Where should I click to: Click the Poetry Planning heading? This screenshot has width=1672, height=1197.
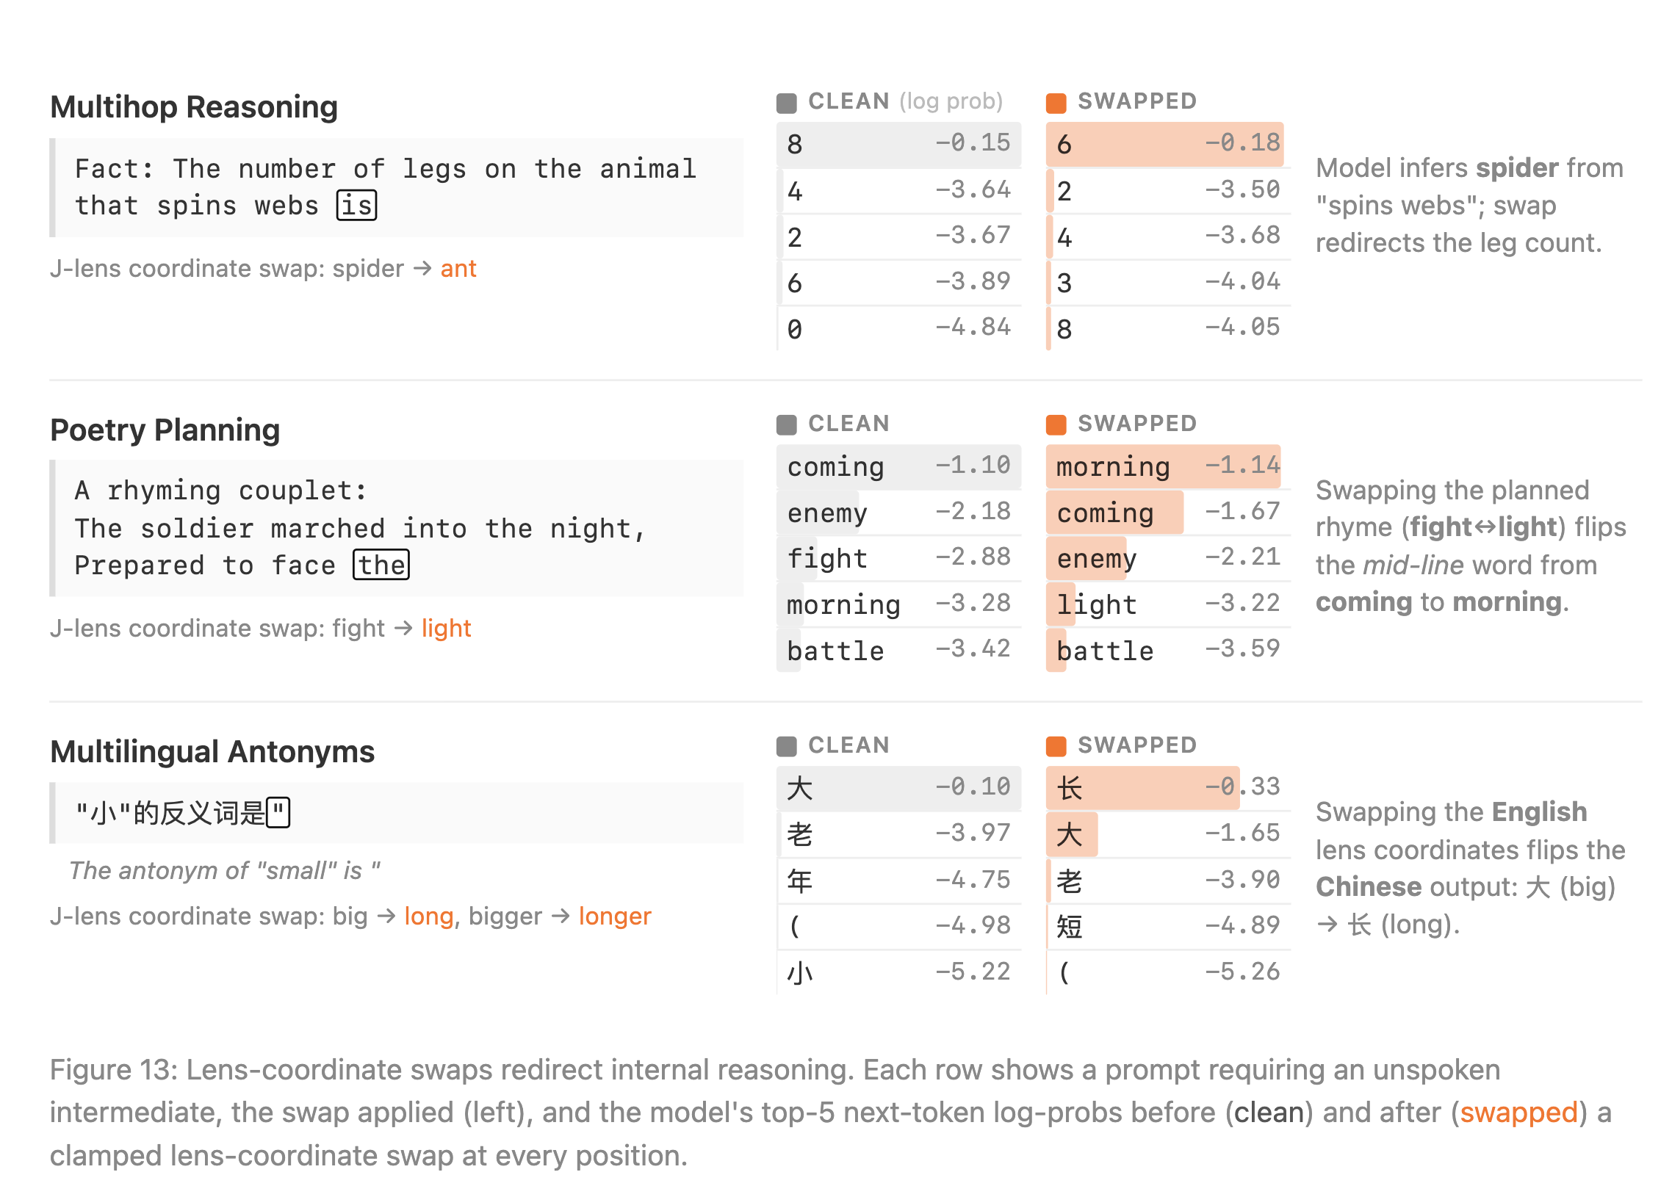165,430
